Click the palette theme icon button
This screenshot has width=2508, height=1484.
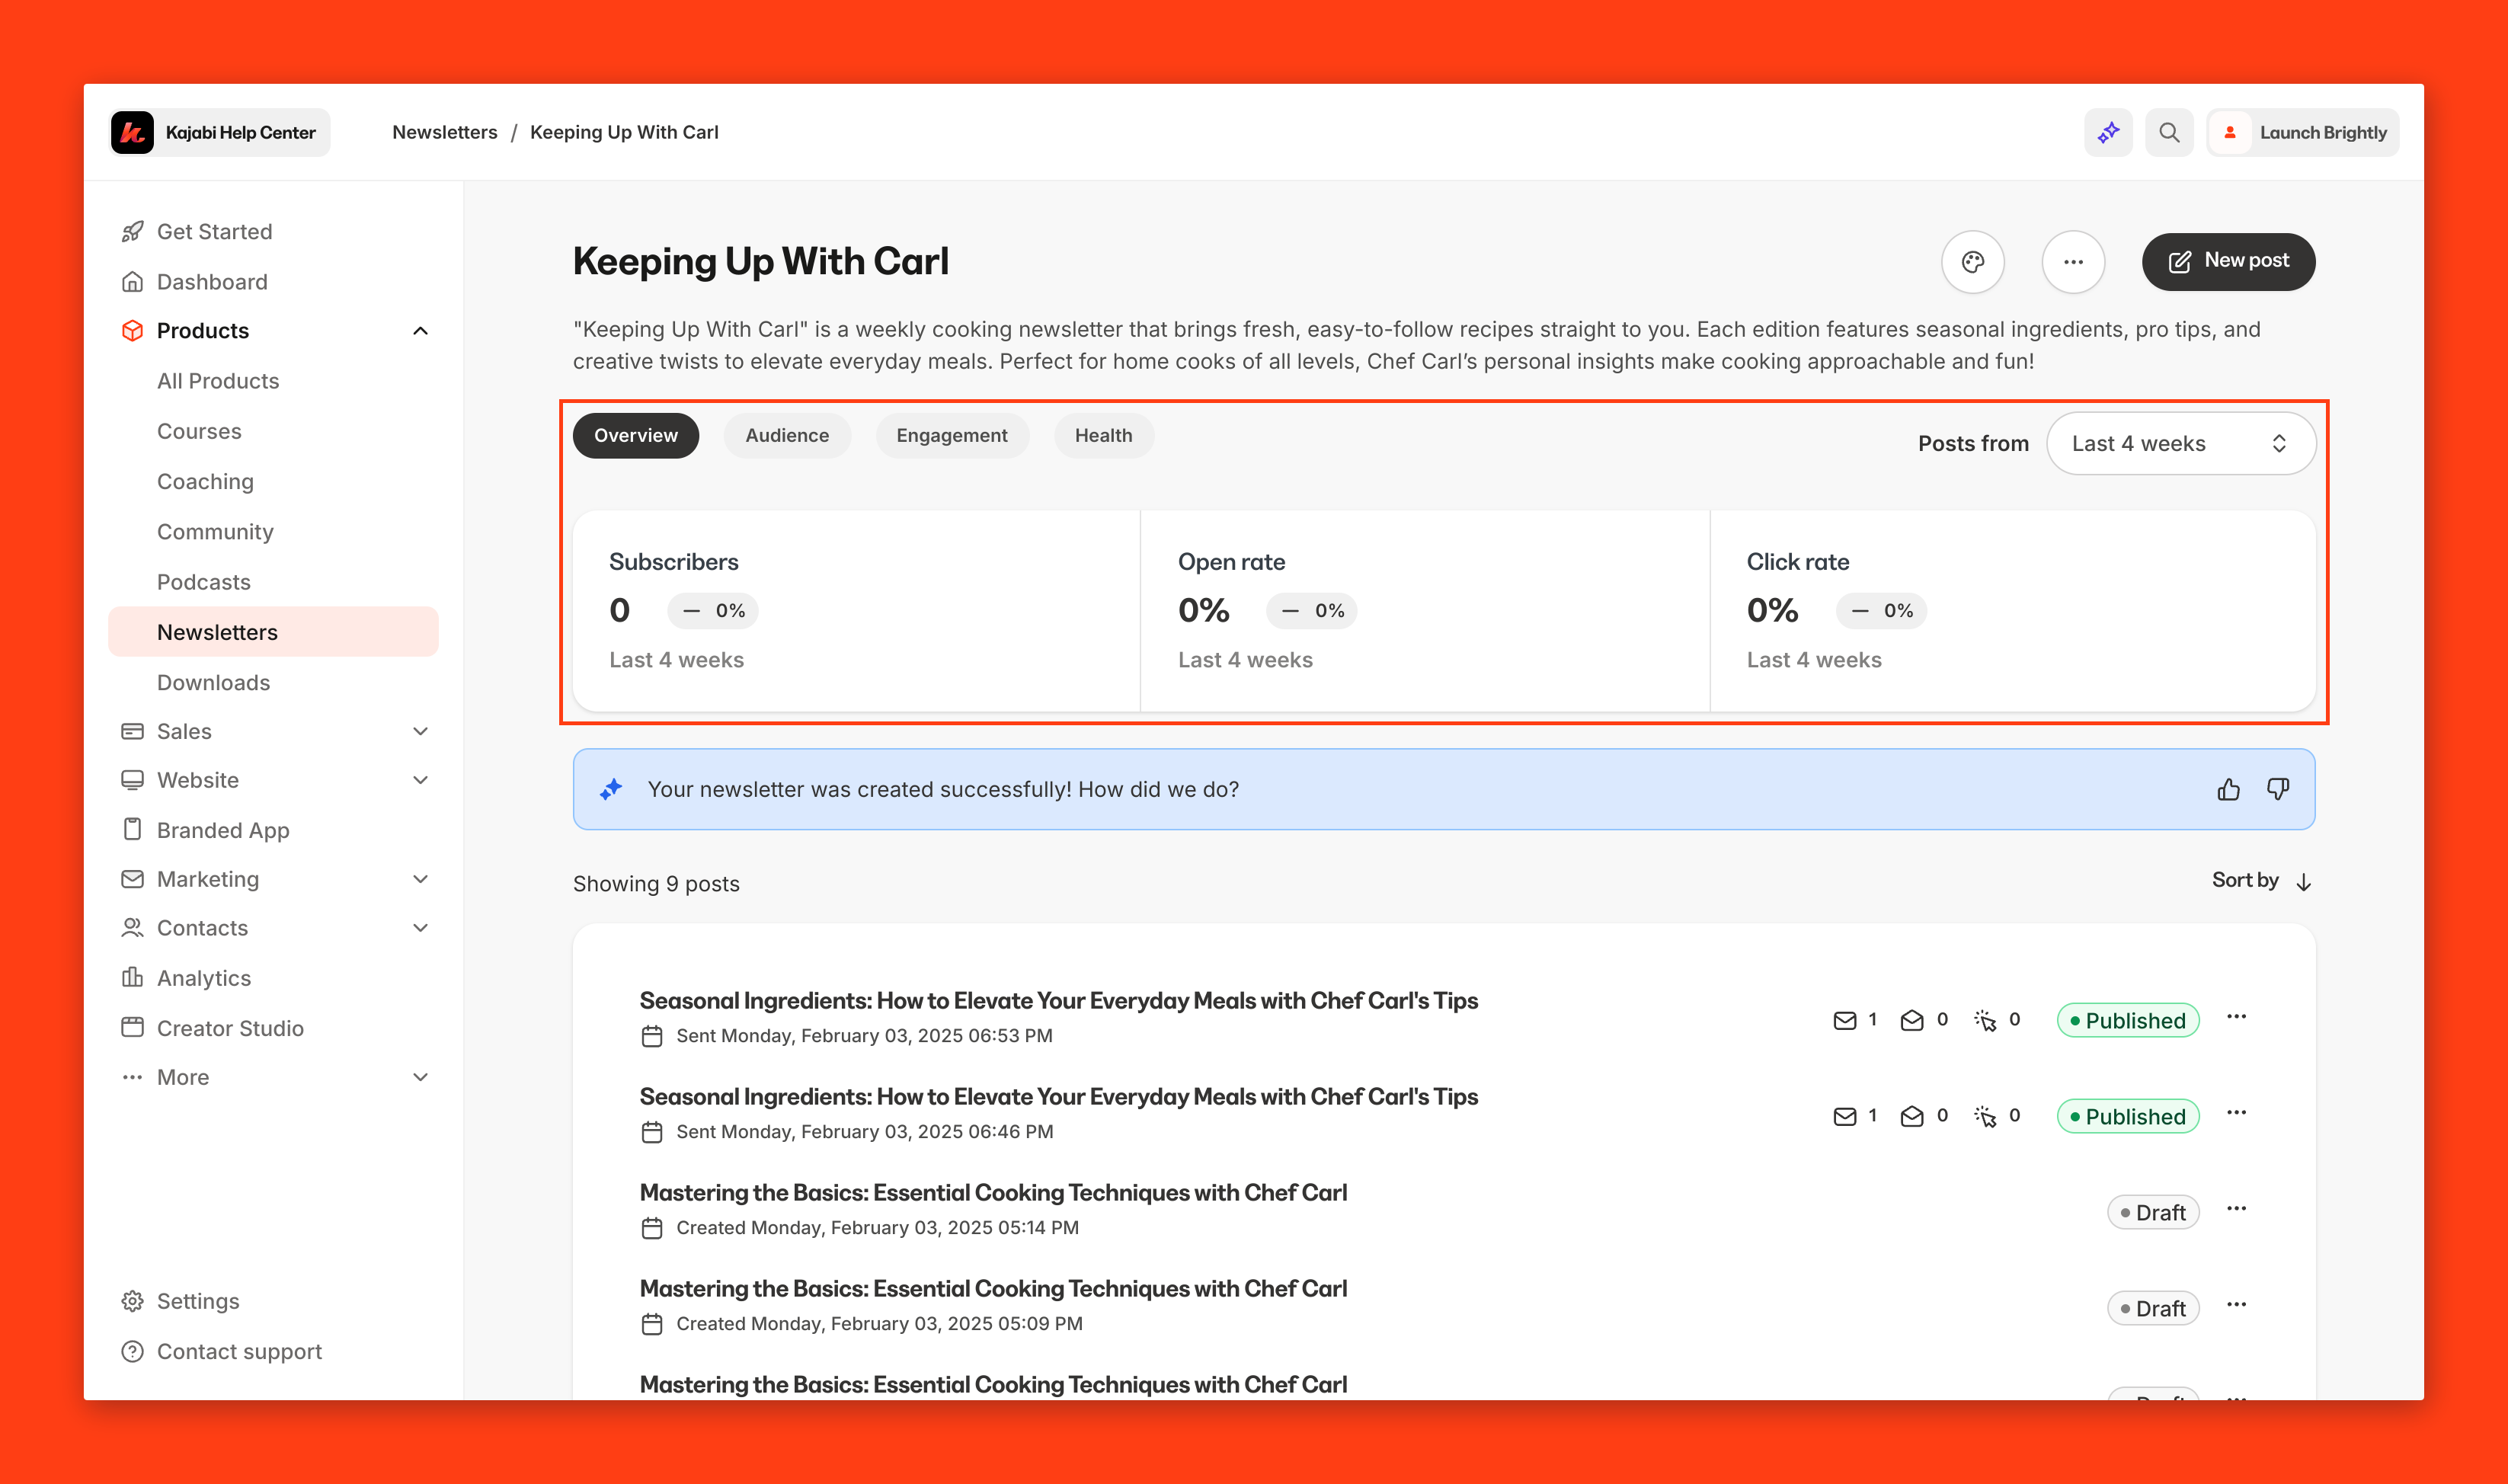pyautogui.click(x=1972, y=262)
